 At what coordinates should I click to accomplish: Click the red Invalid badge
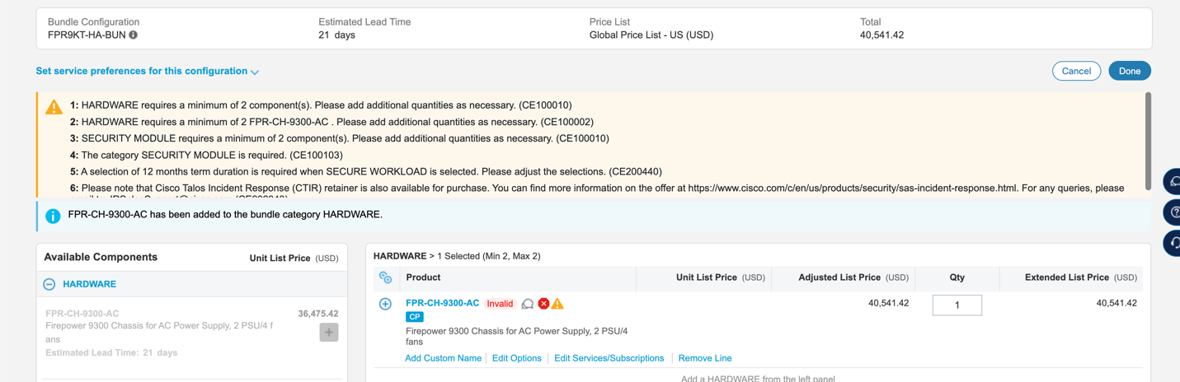pos(500,304)
